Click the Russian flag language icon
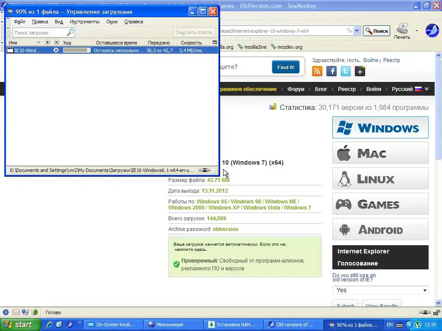This screenshot has width=442, height=331. (x=418, y=89)
